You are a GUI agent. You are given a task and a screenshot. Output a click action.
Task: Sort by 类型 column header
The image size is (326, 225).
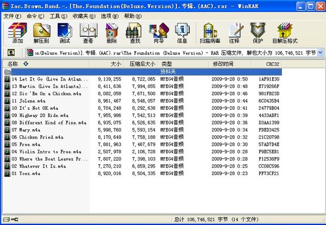click(x=184, y=64)
